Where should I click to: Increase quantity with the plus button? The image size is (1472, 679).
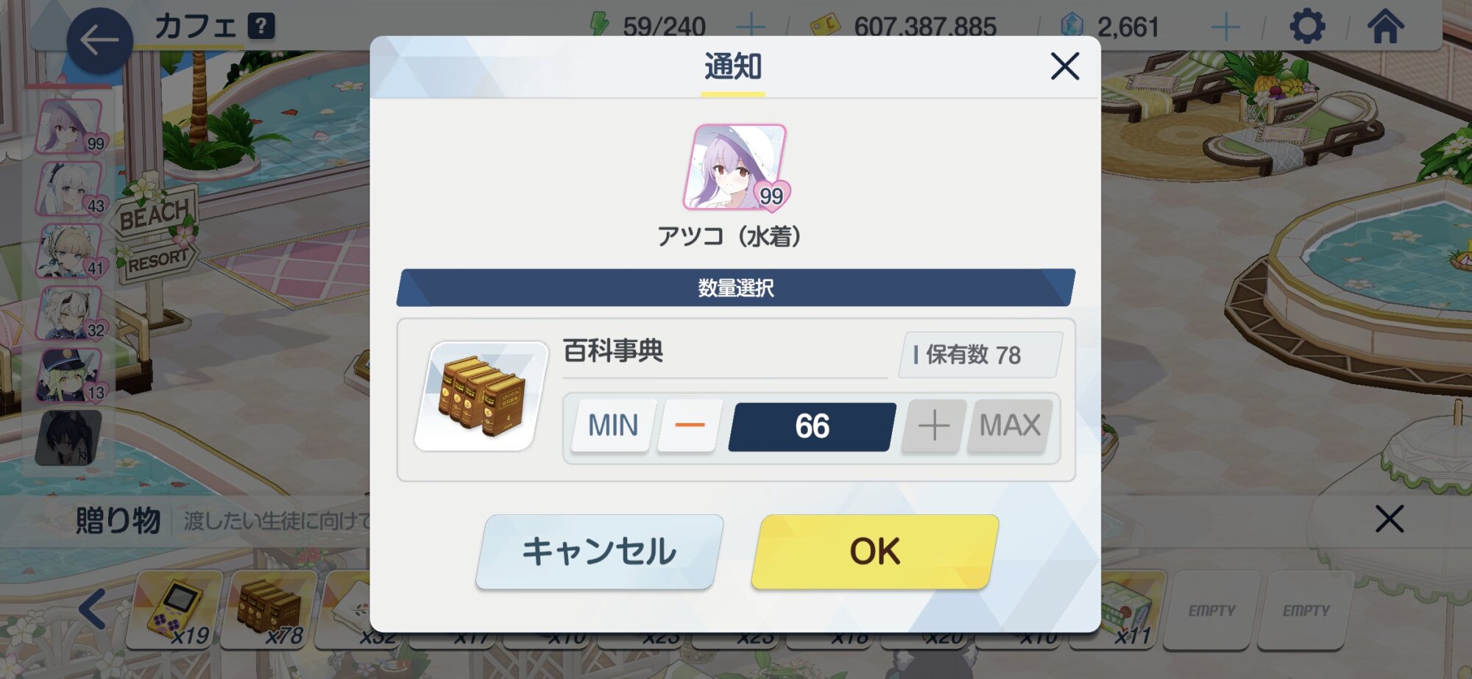[x=933, y=425]
